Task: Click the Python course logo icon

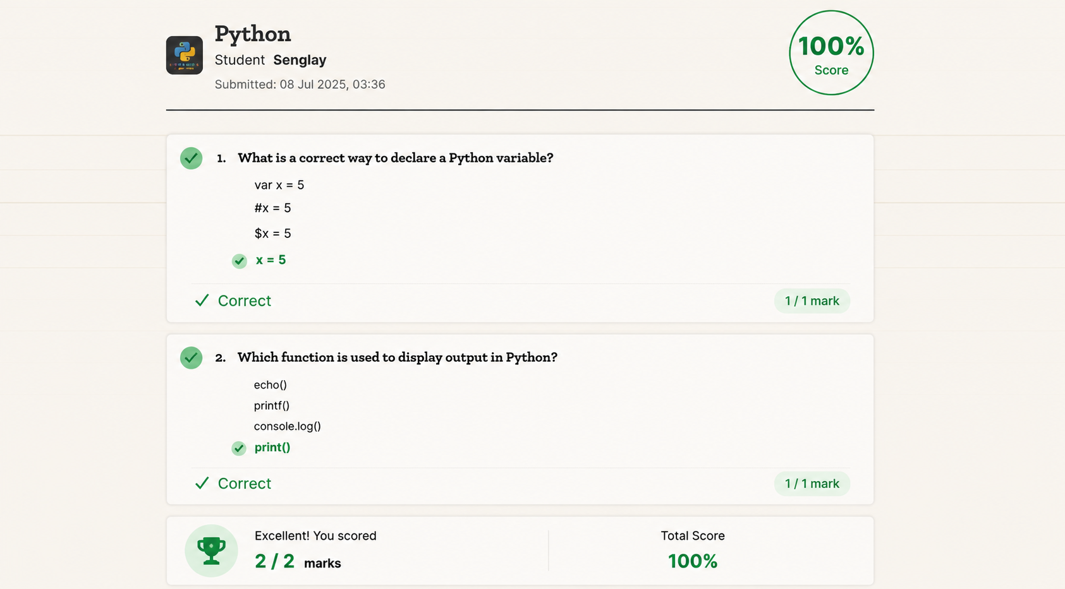Action: click(x=185, y=55)
